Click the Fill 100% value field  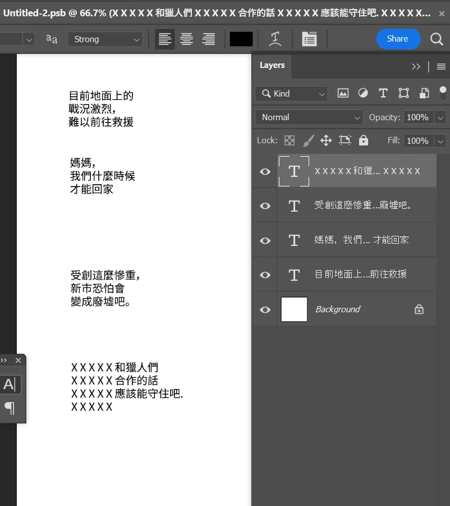coord(418,141)
